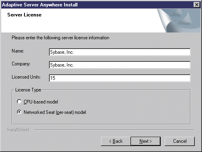Click the 'Name:' label
The height and width of the screenshot is (152, 202).
(18, 51)
